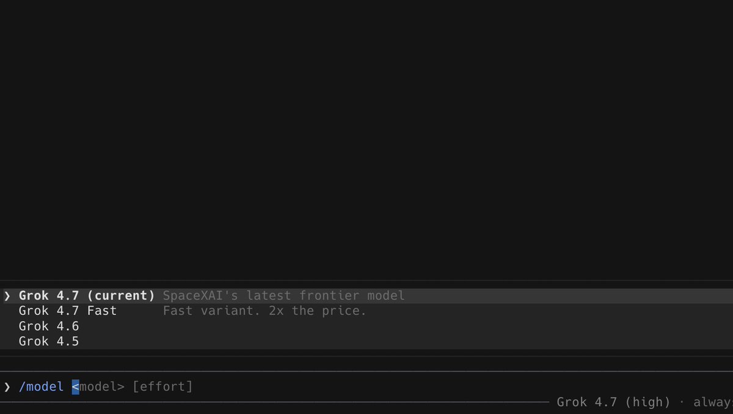Click the horizontal divider line above the input prompt
733x414 pixels.
pyautogui.click(x=366, y=371)
